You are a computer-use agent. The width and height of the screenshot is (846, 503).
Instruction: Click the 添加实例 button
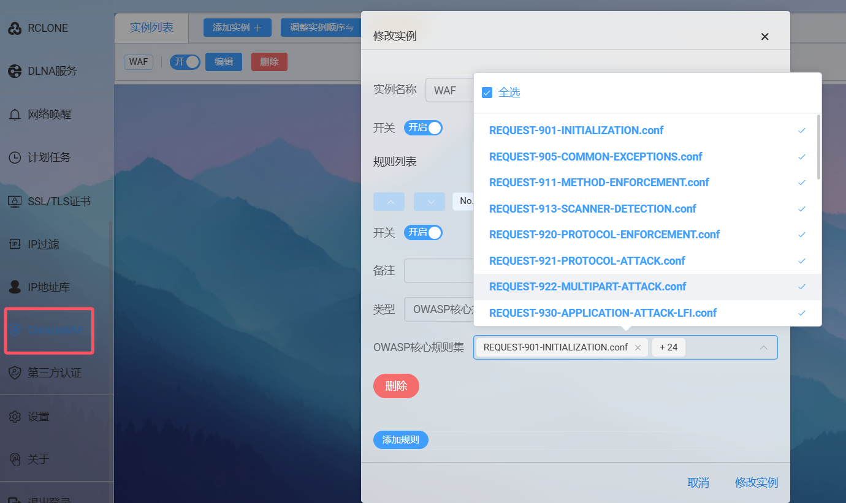(x=237, y=28)
